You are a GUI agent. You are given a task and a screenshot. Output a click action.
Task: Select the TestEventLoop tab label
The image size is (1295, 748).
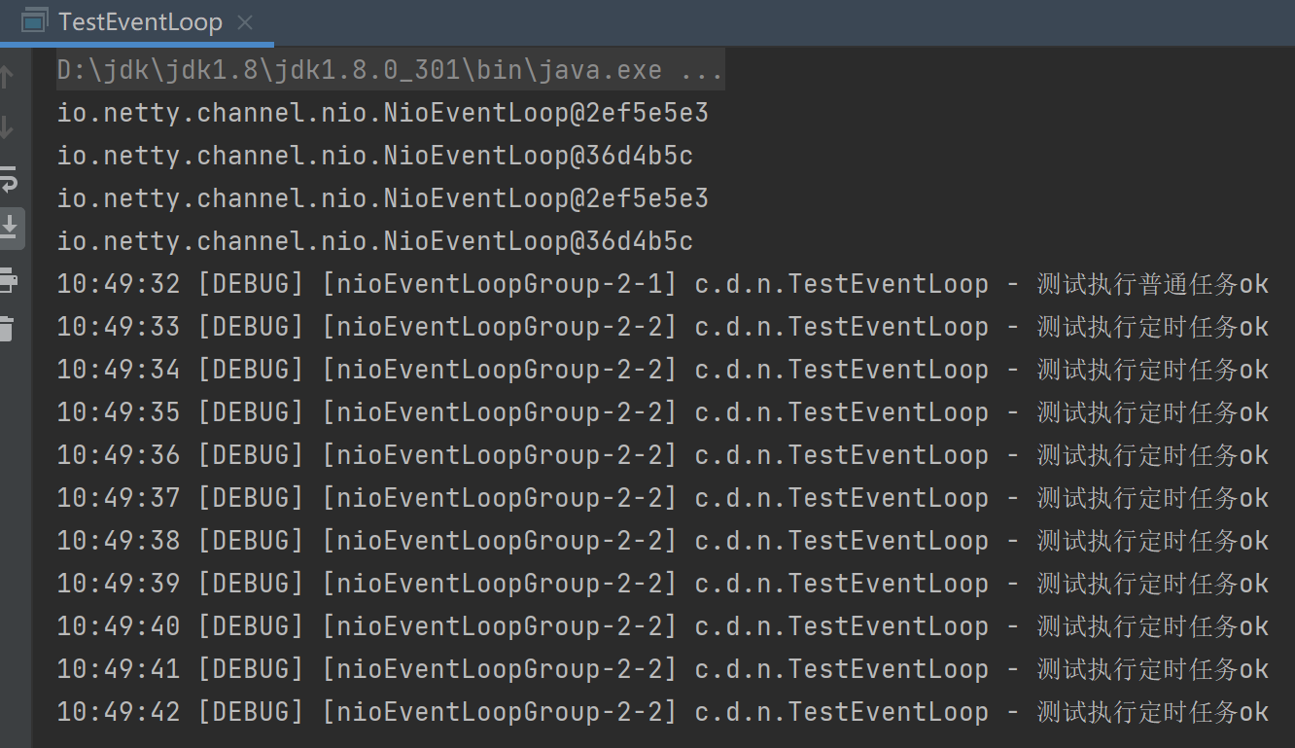coord(140,21)
